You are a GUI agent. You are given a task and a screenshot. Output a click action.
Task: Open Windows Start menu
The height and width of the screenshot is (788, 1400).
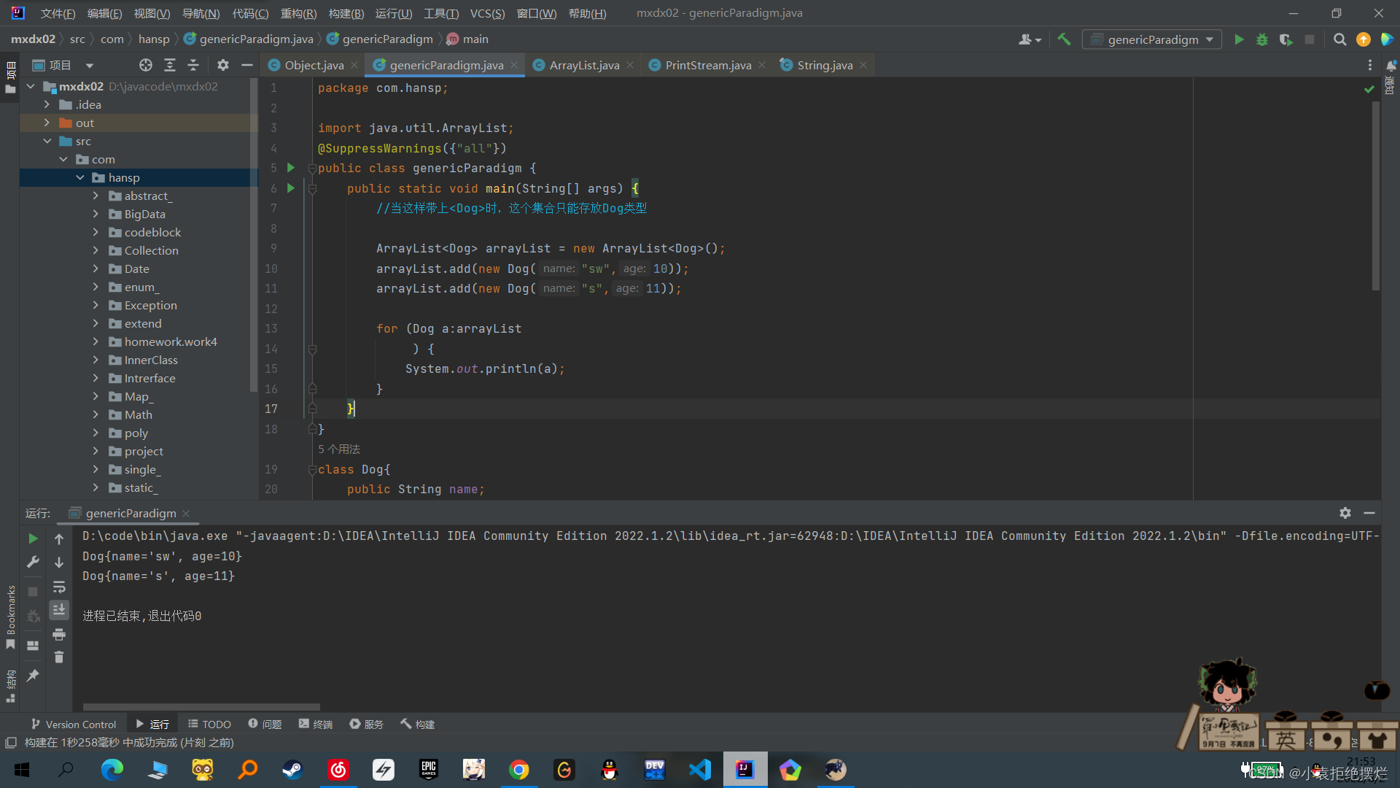(22, 770)
